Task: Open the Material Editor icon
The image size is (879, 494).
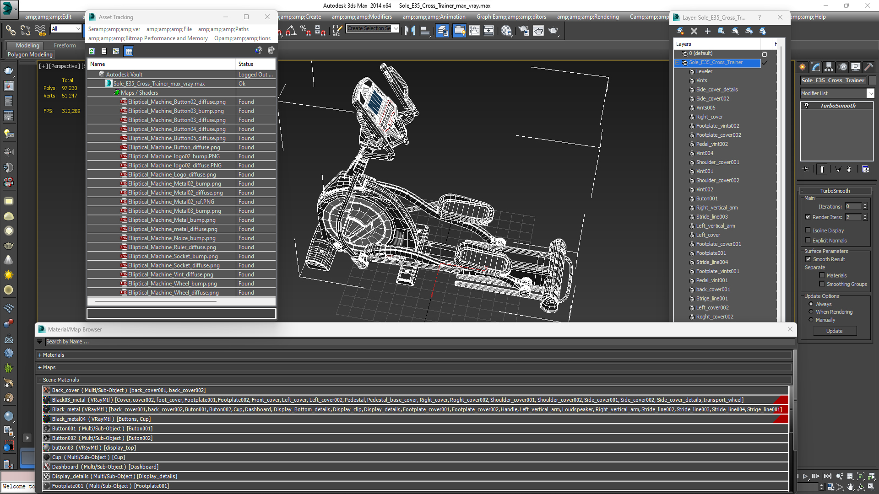Action: click(506, 31)
